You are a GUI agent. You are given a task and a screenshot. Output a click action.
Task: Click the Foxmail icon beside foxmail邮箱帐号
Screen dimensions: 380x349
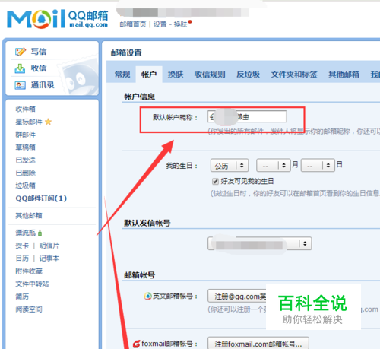pos(137,344)
